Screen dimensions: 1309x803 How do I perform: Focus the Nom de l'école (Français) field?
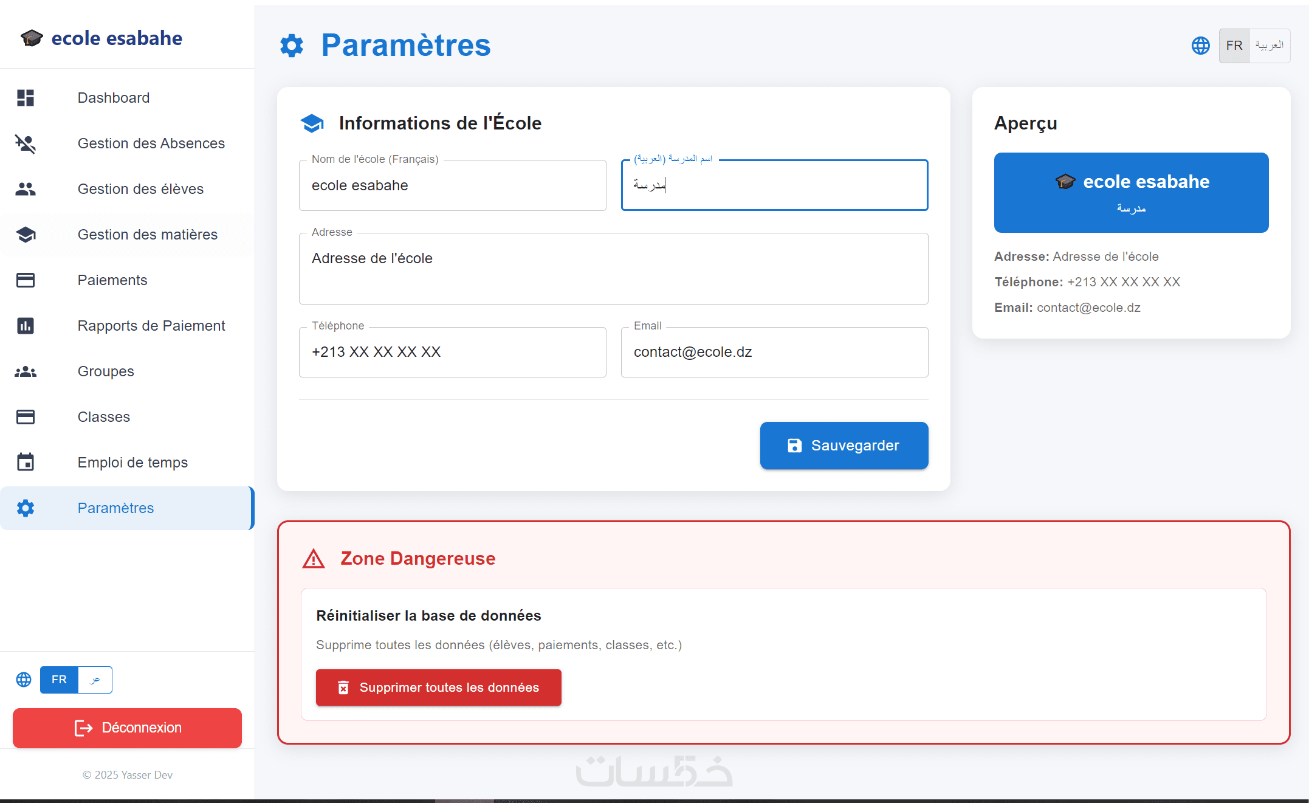coord(452,185)
